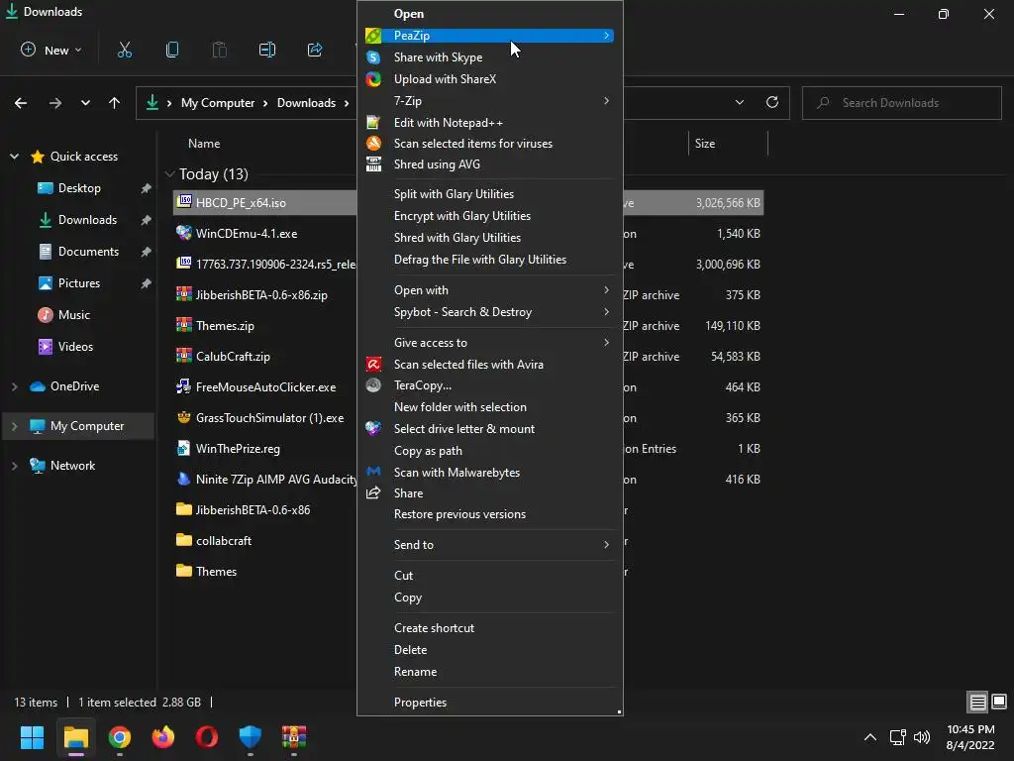Collapse the Quick access tree

point(14,157)
